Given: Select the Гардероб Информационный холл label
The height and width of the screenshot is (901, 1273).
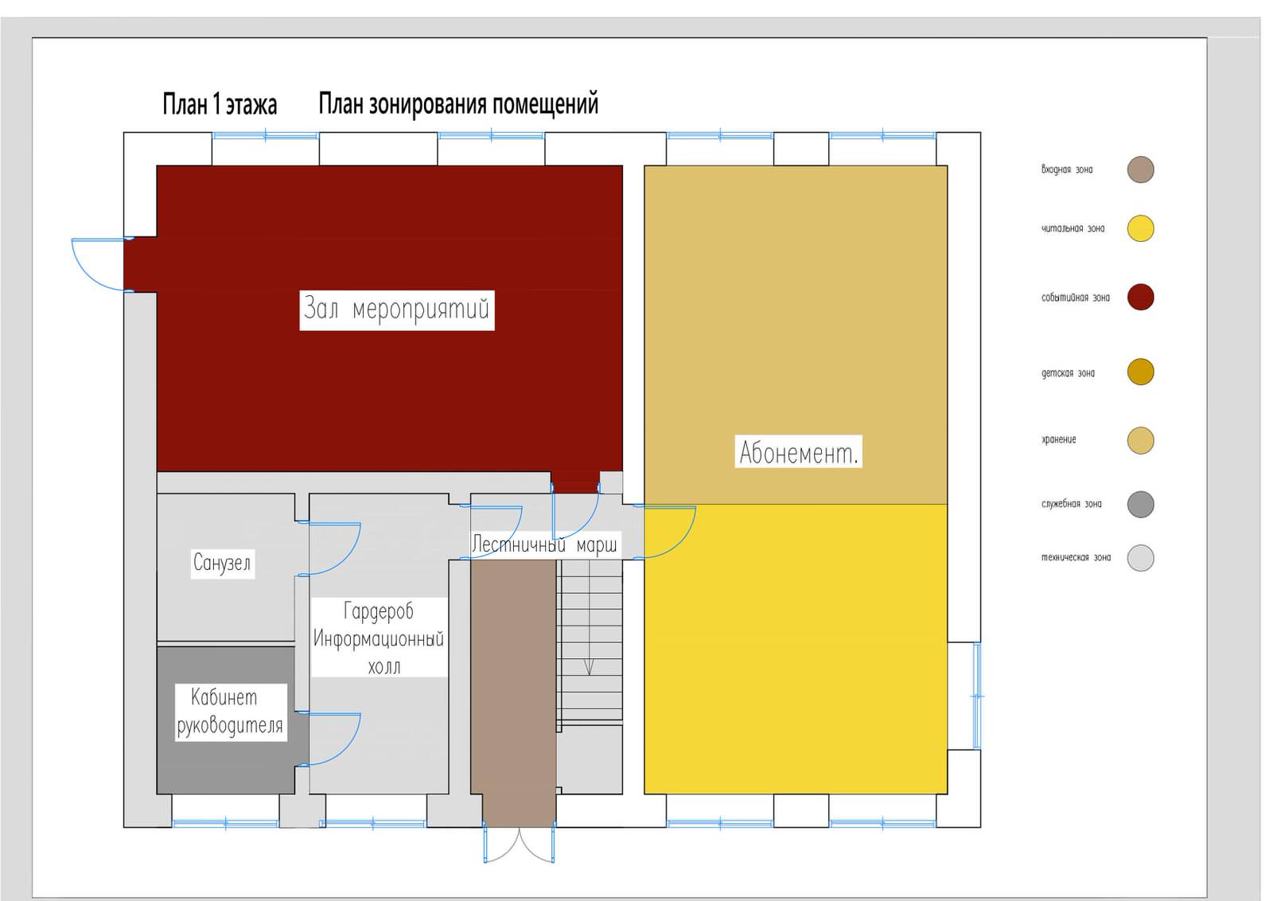Looking at the screenshot, I should point(379,638).
